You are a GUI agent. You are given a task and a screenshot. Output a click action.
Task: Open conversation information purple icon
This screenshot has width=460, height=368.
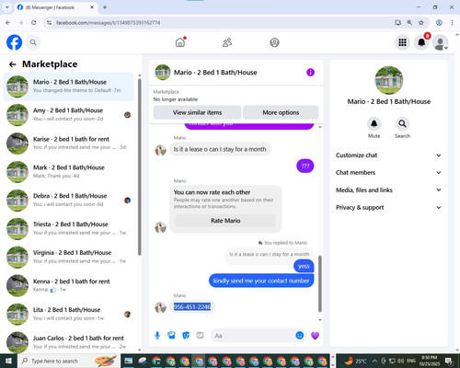[x=310, y=73]
